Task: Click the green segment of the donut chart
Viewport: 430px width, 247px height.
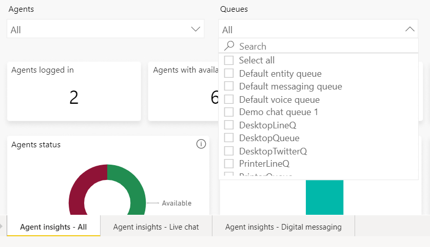Action: click(136, 194)
